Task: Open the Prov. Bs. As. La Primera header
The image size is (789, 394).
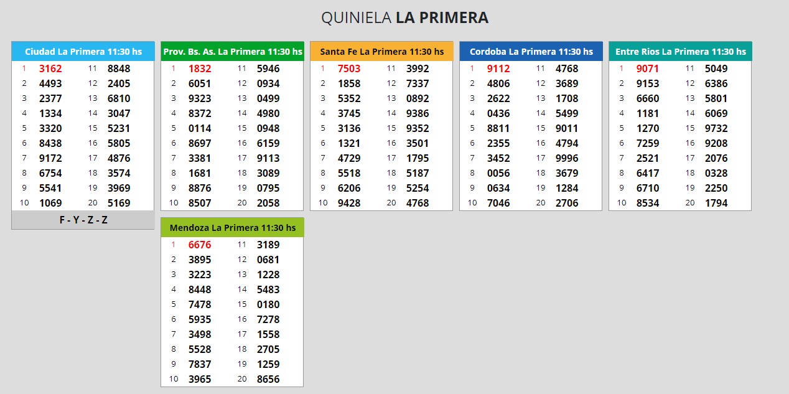Action: [x=232, y=52]
